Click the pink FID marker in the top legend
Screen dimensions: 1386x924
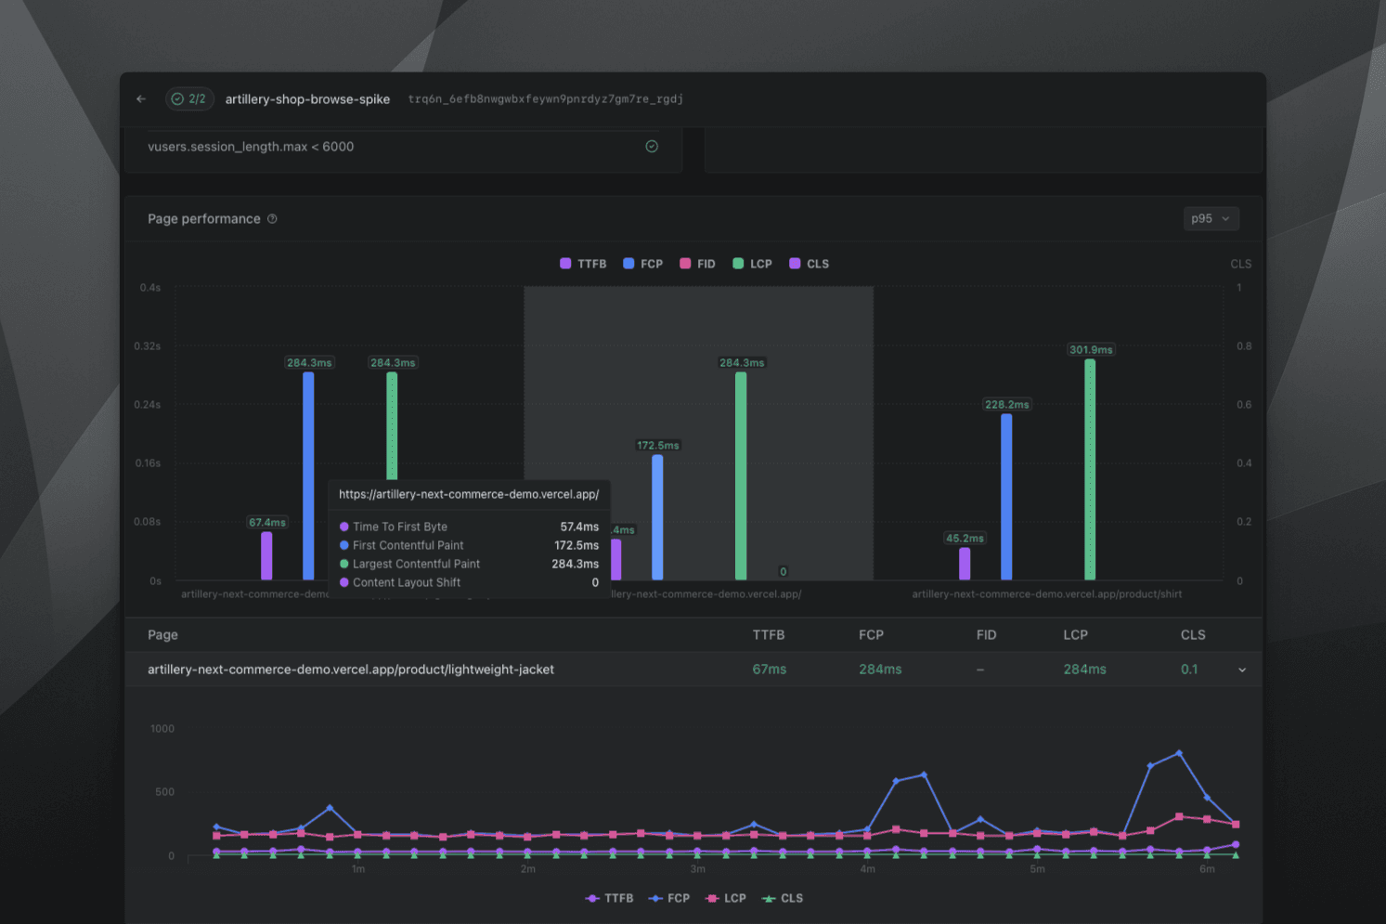coord(684,263)
